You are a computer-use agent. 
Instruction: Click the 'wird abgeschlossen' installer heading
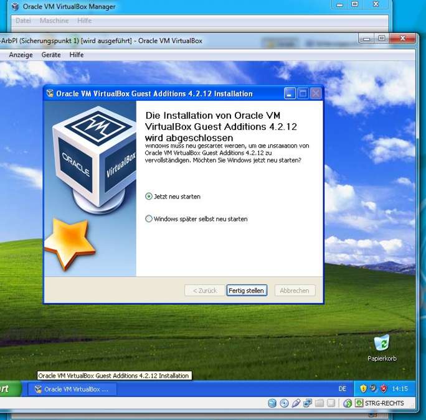tap(189, 138)
